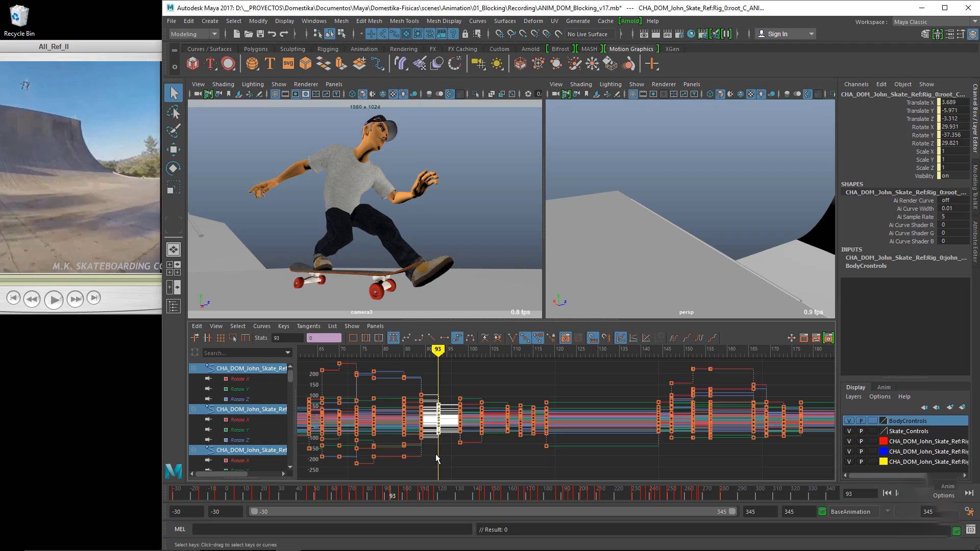The height and width of the screenshot is (551, 980).
Task: Click the SVG shelf icon
Action: click(288, 64)
